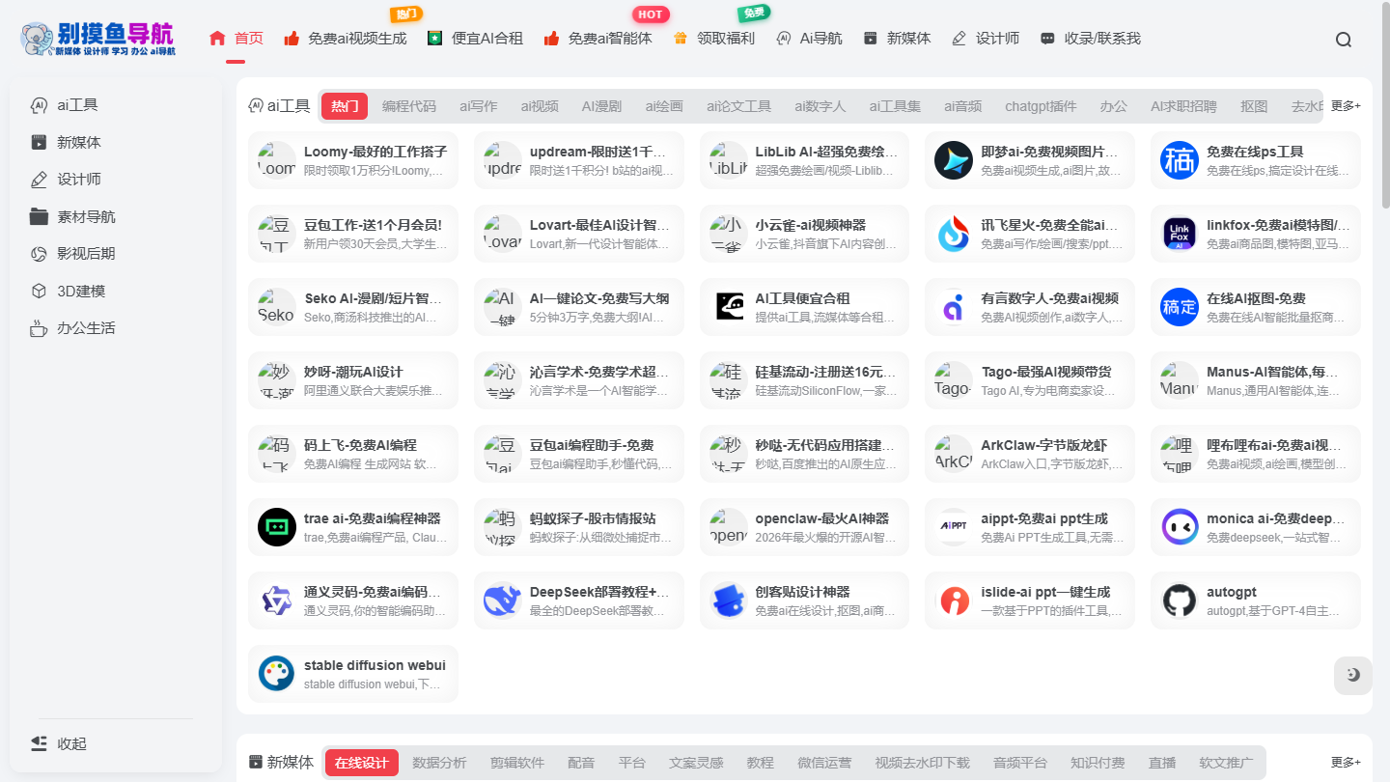Open the Loomy-最好的工作搭子 card

tap(353, 160)
